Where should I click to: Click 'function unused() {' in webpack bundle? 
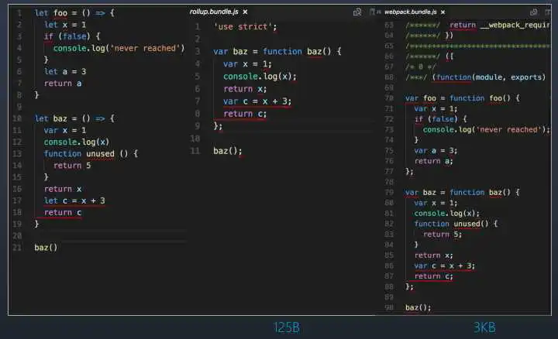[x=456, y=224]
